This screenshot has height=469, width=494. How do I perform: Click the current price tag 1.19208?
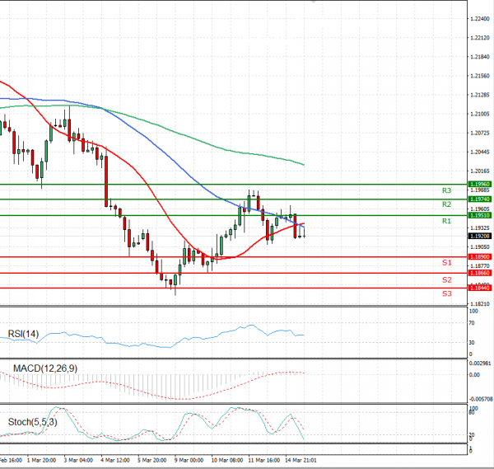(480, 236)
